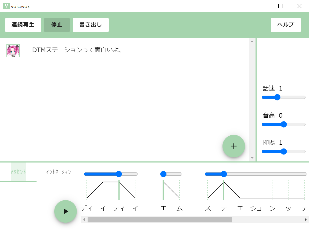Click the 話速 value label
309x231 pixels.
(272, 88)
